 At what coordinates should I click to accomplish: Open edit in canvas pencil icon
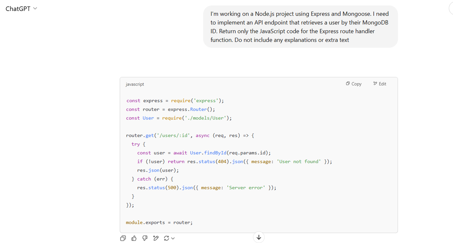pos(156,238)
